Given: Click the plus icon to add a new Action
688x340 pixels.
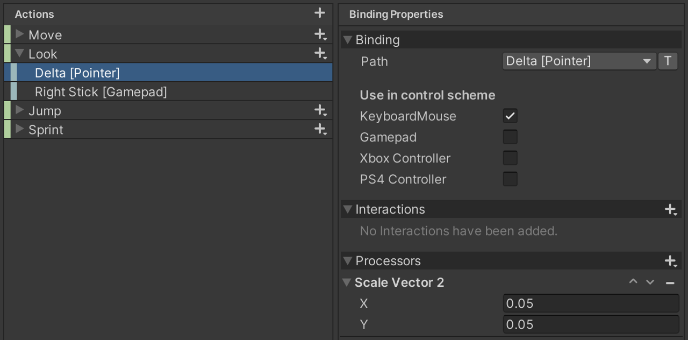Looking at the screenshot, I should 320,13.
